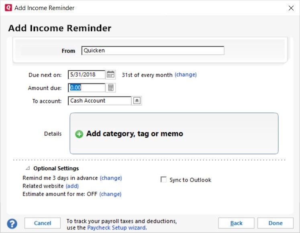Change the Estimate amount for me setting
The image size is (300, 233).
(110, 194)
